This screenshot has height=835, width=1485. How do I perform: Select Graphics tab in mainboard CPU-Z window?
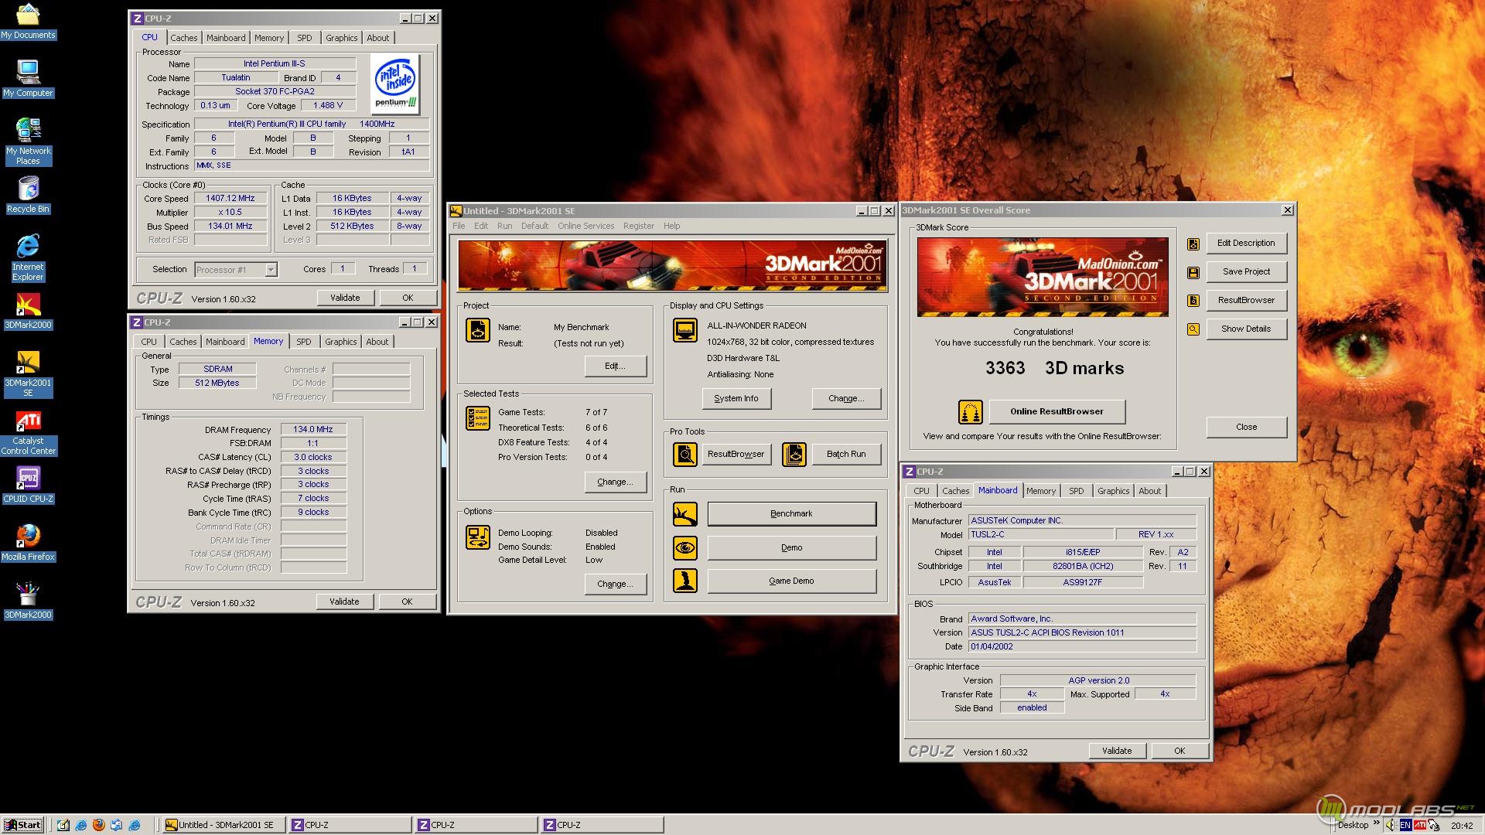click(x=1113, y=491)
